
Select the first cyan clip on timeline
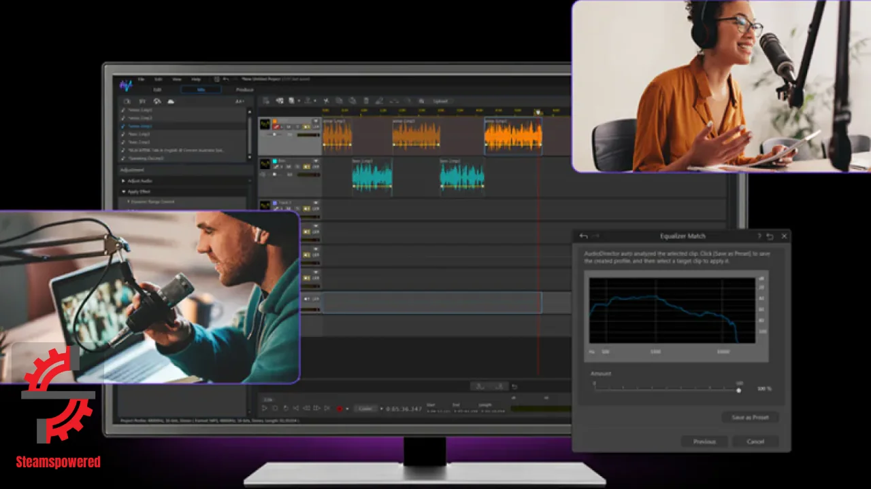372,178
